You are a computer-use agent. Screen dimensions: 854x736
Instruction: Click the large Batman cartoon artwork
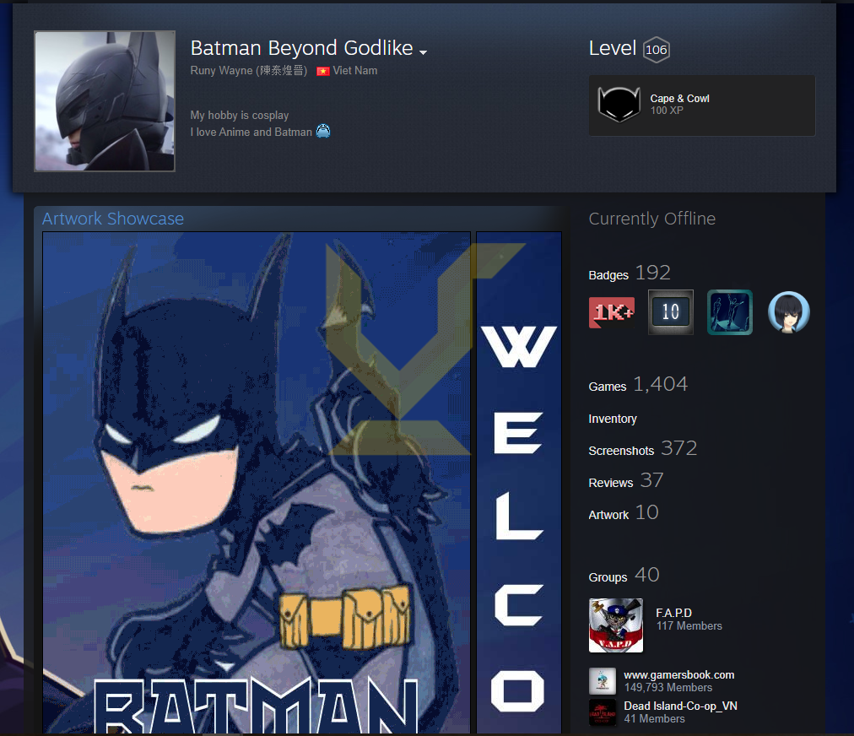click(x=257, y=481)
